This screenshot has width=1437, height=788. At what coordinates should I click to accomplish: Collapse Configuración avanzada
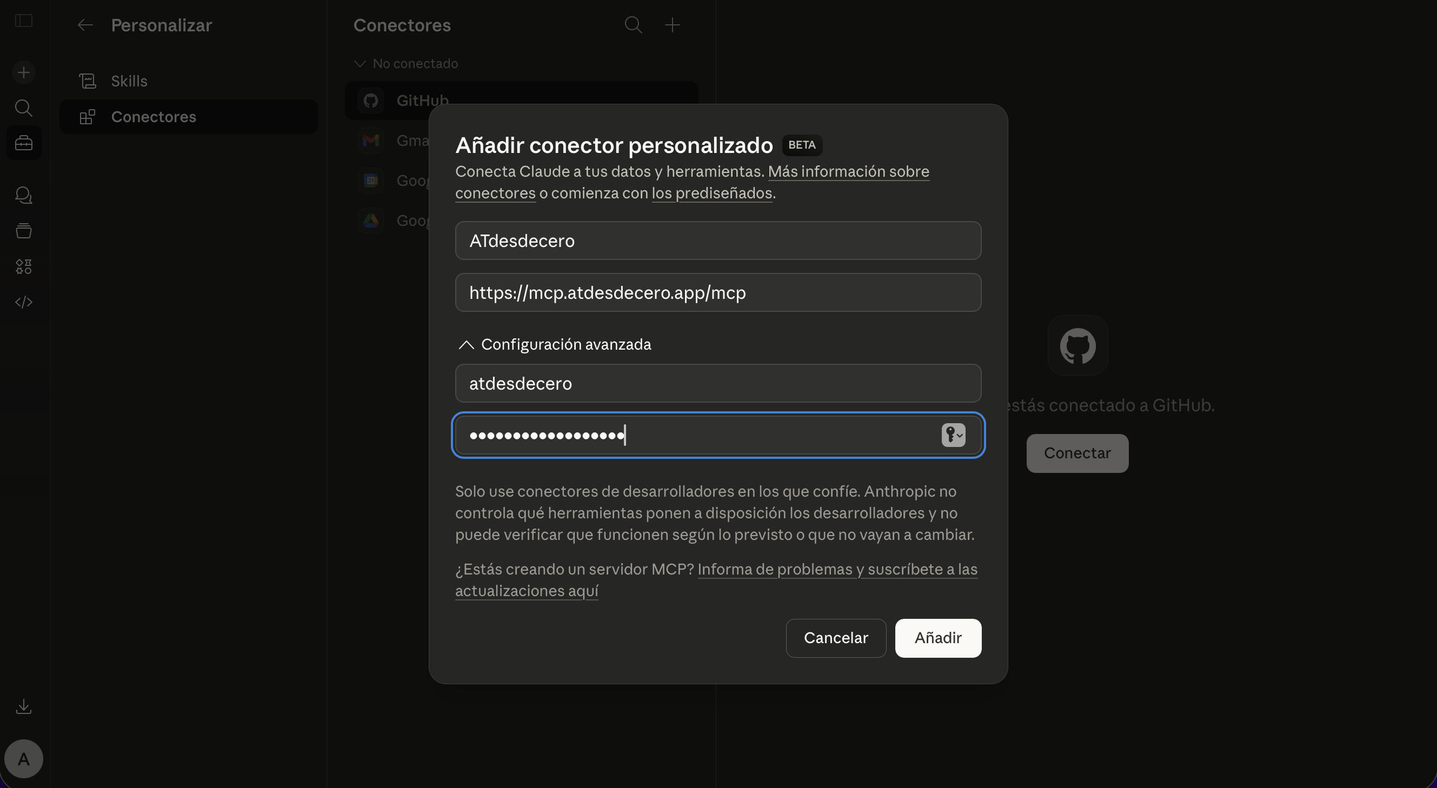click(x=466, y=345)
